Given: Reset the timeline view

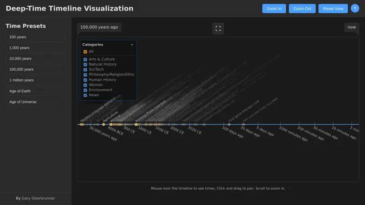Looking at the screenshot, I should [x=333, y=9].
